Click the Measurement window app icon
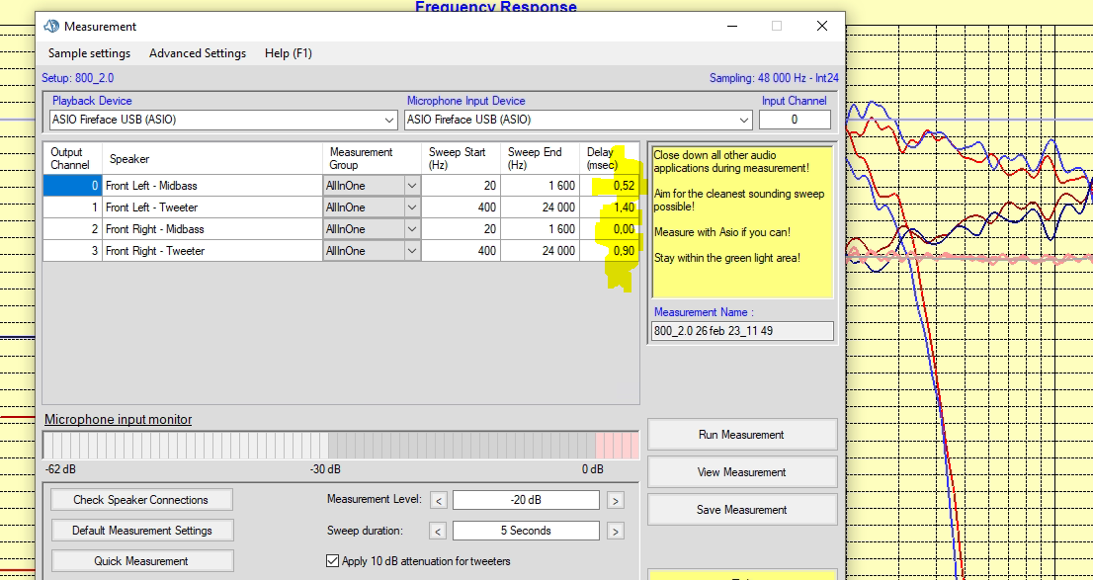This screenshot has height=580, width=1093. tap(51, 27)
